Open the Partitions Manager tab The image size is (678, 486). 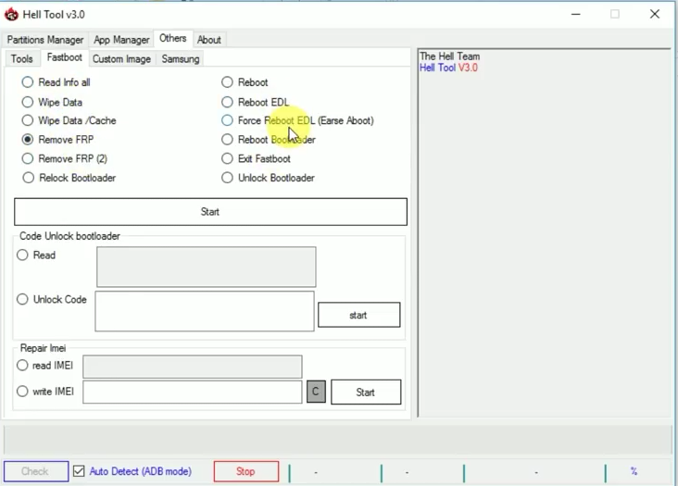[45, 40]
